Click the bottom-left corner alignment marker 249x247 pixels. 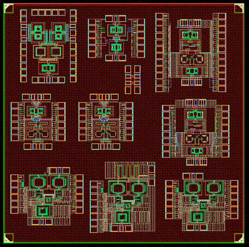pos(9,237)
